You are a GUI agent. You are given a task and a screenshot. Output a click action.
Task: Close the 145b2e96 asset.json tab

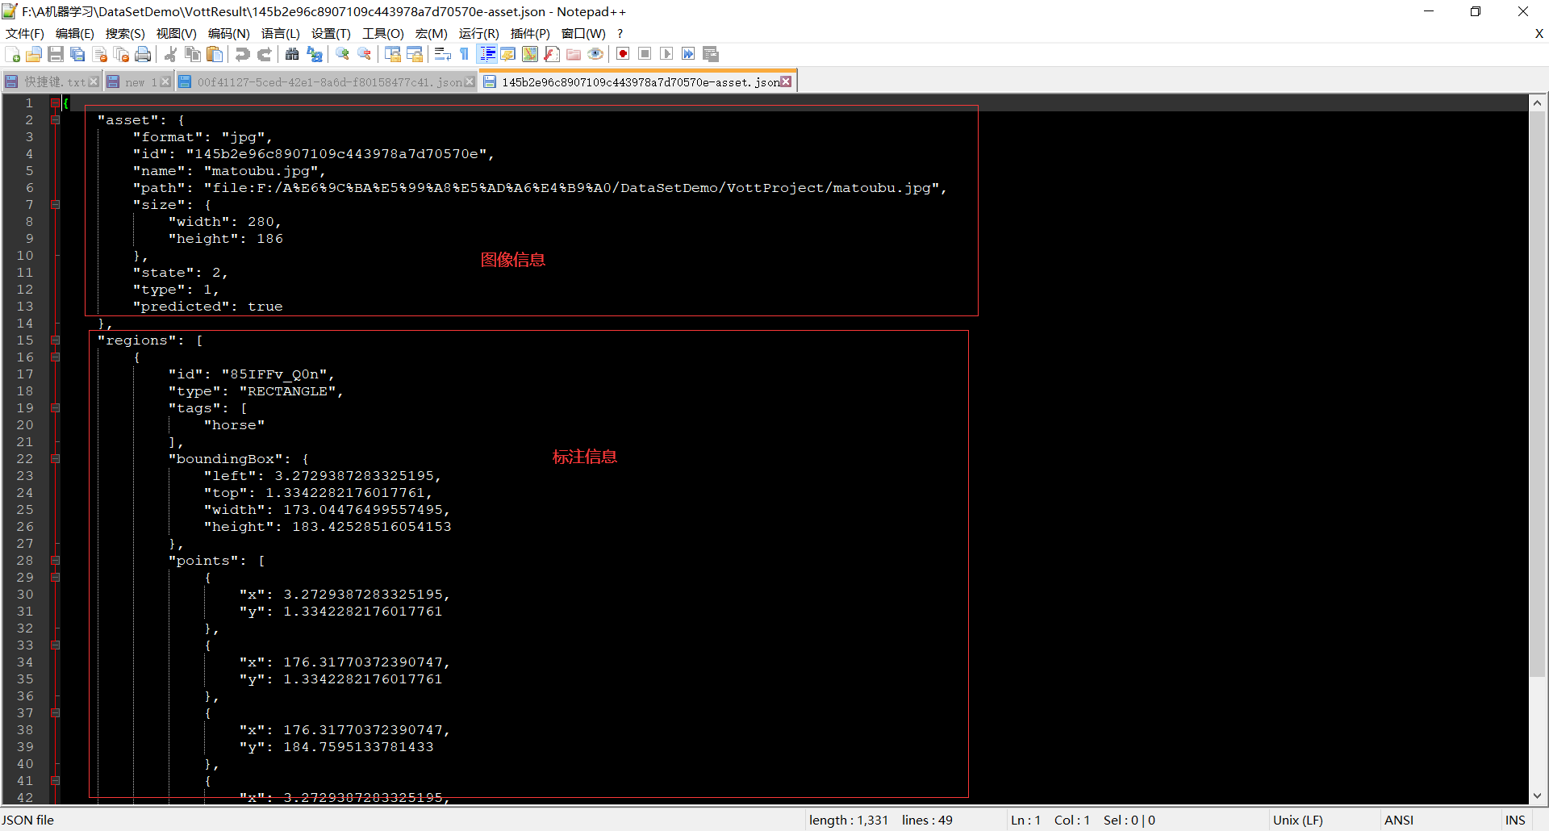[x=787, y=81]
